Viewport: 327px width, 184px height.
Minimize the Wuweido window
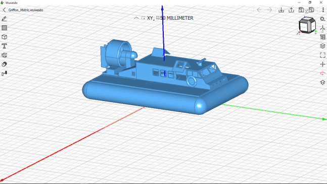pos(299,3)
